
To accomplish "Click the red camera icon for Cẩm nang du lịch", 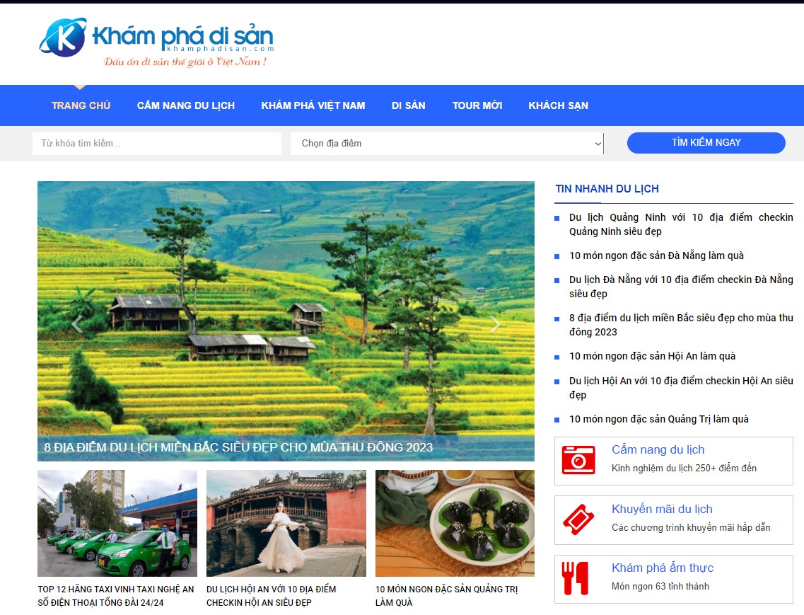I will 578,460.
